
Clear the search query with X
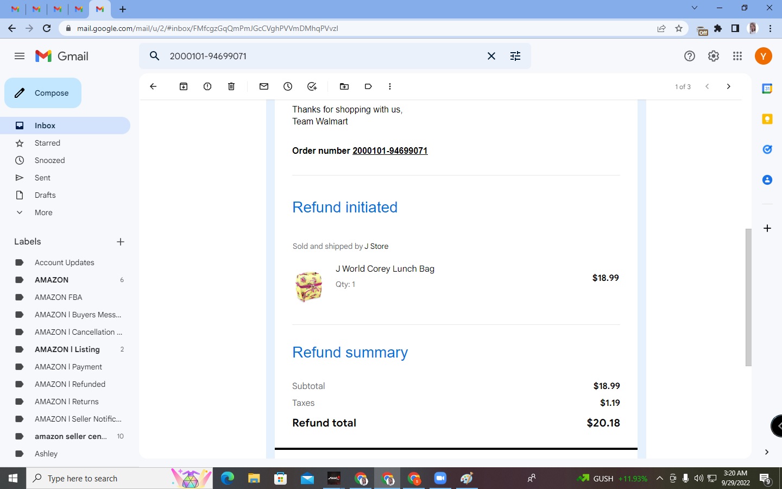click(491, 56)
